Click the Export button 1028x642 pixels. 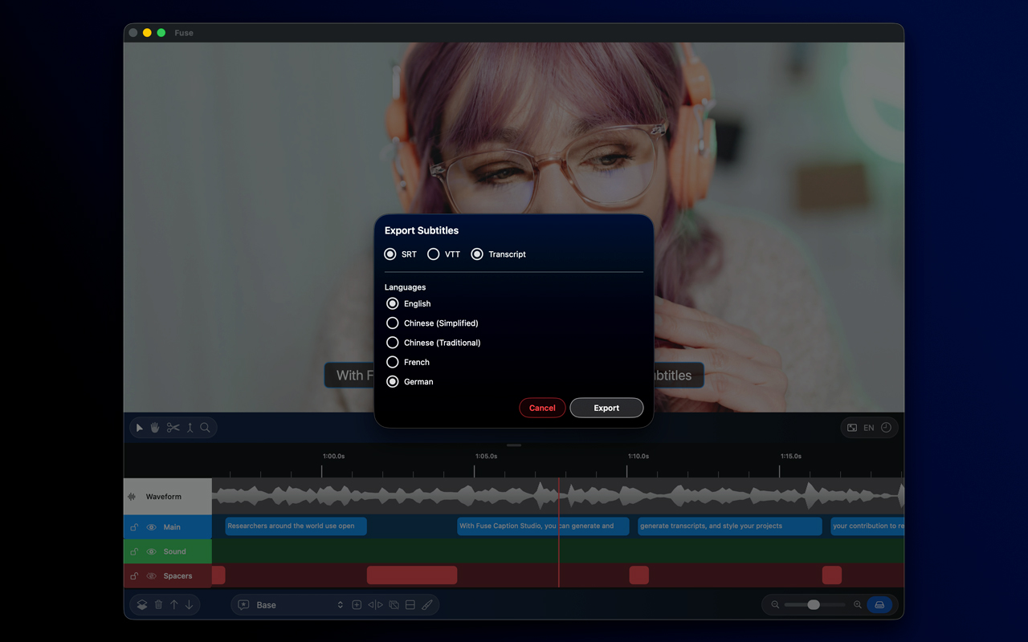pos(606,408)
